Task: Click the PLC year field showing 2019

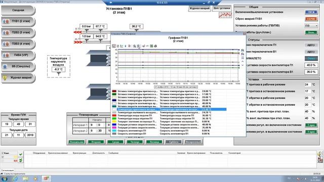Action: 30,135
